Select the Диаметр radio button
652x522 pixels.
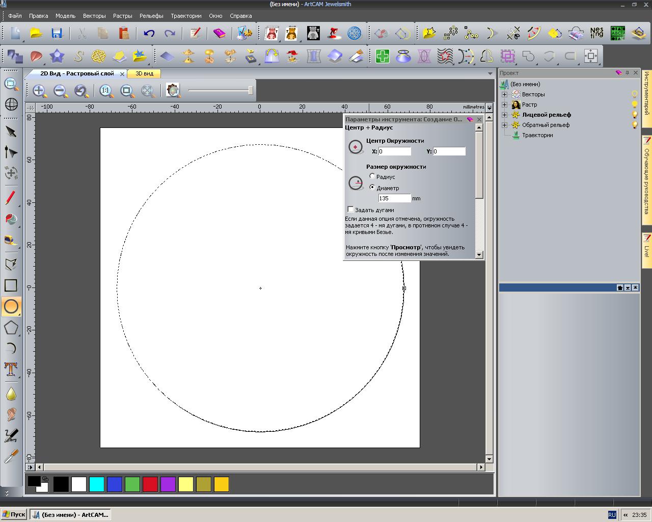pos(372,188)
